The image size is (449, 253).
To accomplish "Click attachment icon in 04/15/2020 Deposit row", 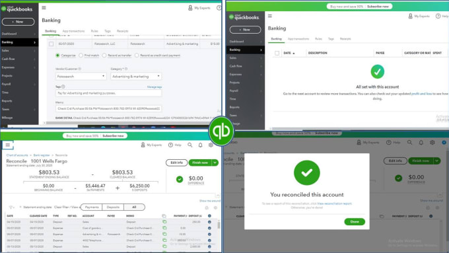I will coord(164,222).
